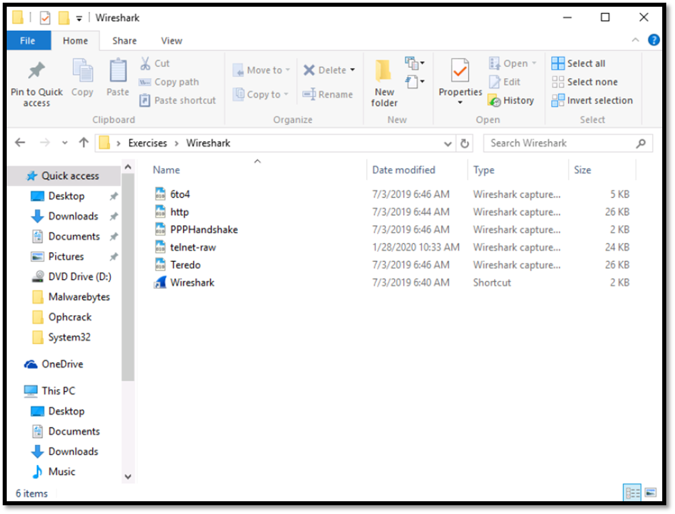Screen dimensions: 675x514
Task: Select Quick access in navigation pane
Action: 64,176
